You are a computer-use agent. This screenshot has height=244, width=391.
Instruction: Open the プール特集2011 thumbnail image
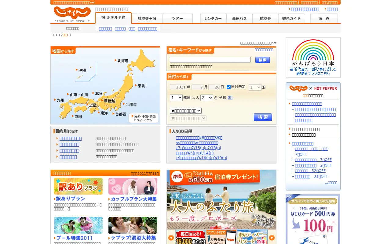coord(78,225)
